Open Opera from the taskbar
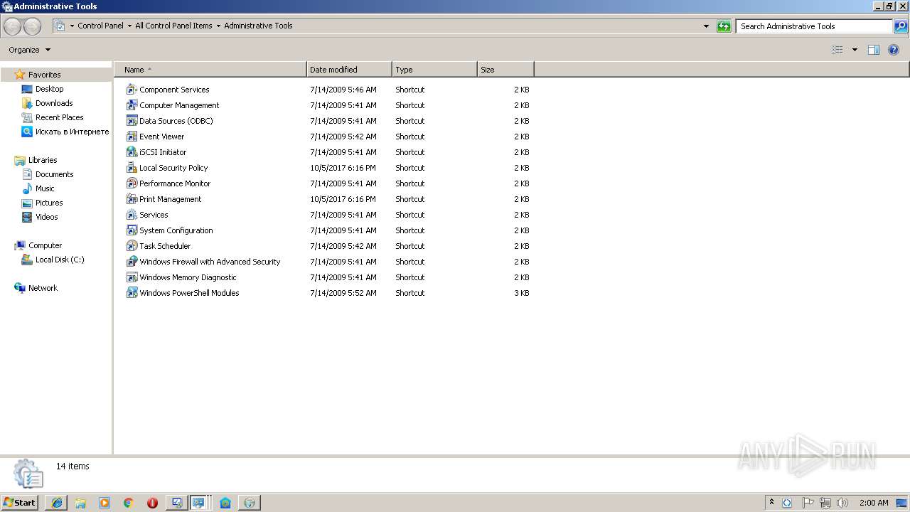Screen dimensions: 910x512 click(x=152, y=503)
